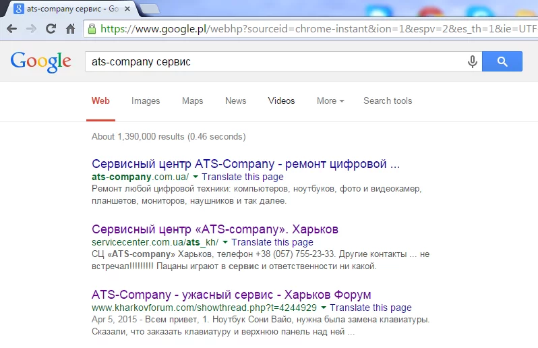Open result Сервисный центр ATS-Company - ремонт цифровой
The width and height of the screenshot is (538, 348).
[245, 164]
